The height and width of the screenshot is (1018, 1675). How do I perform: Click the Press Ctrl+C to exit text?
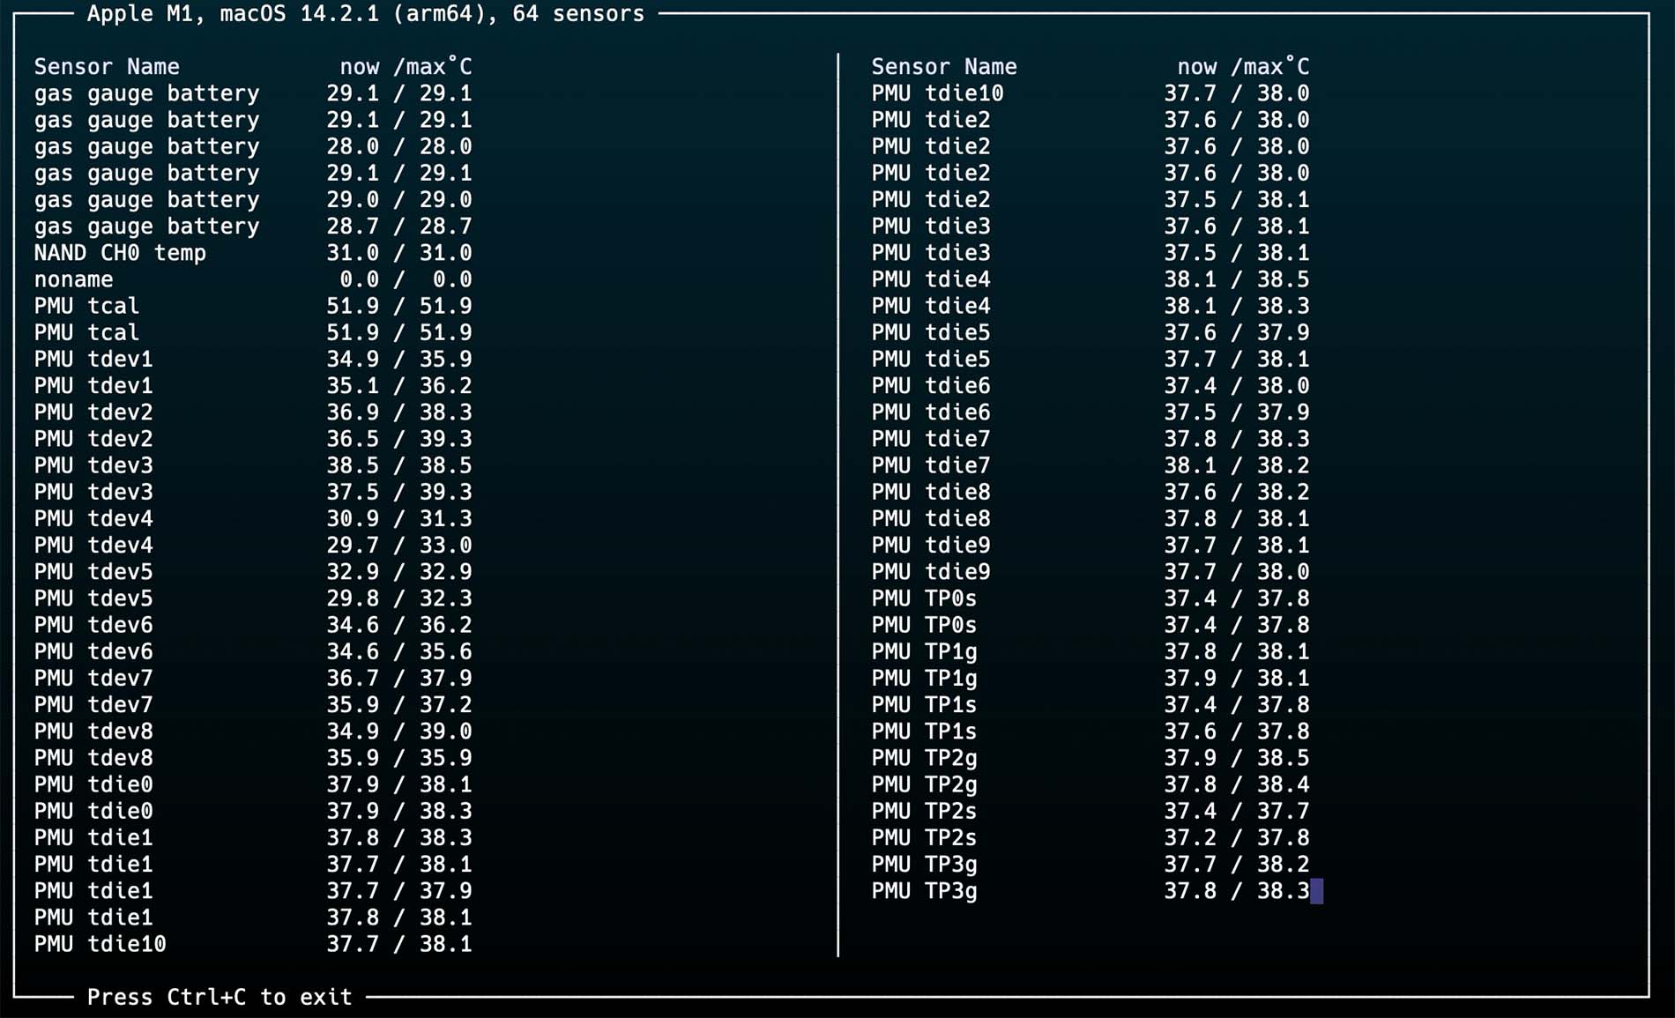(x=220, y=997)
